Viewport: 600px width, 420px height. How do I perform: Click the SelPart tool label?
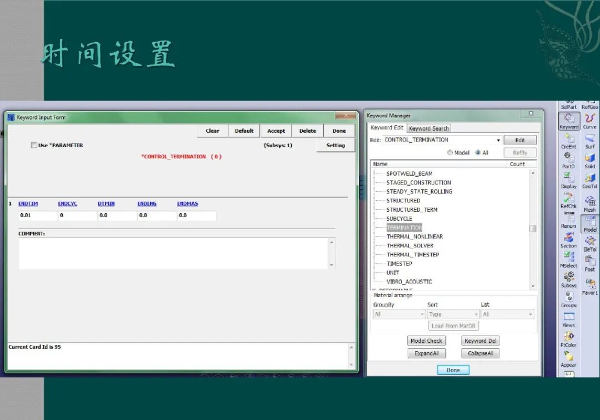[569, 107]
